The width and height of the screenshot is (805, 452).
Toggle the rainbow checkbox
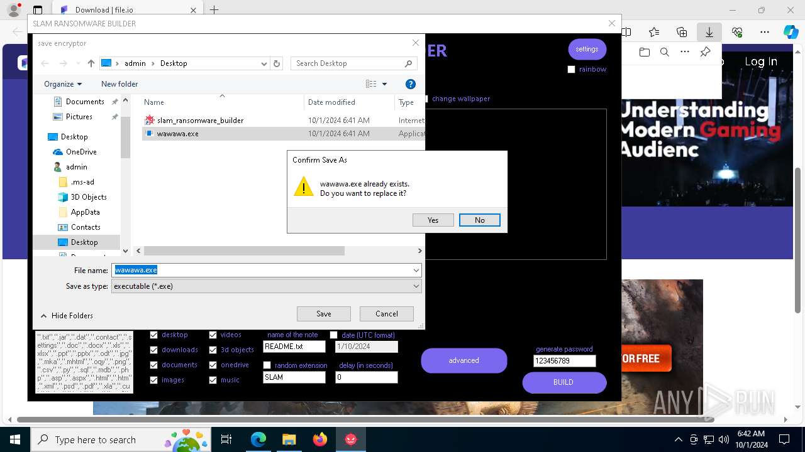click(x=571, y=70)
